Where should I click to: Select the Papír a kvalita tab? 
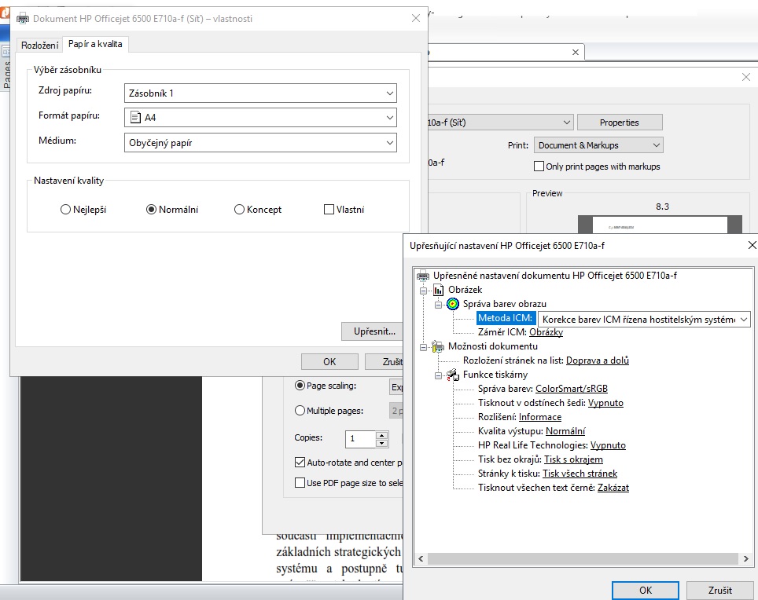click(x=94, y=45)
